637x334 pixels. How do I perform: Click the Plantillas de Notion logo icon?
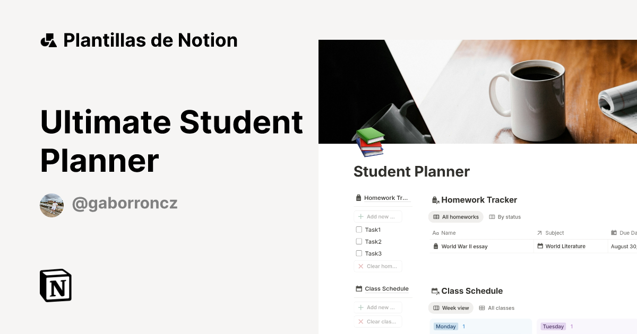[48, 40]
